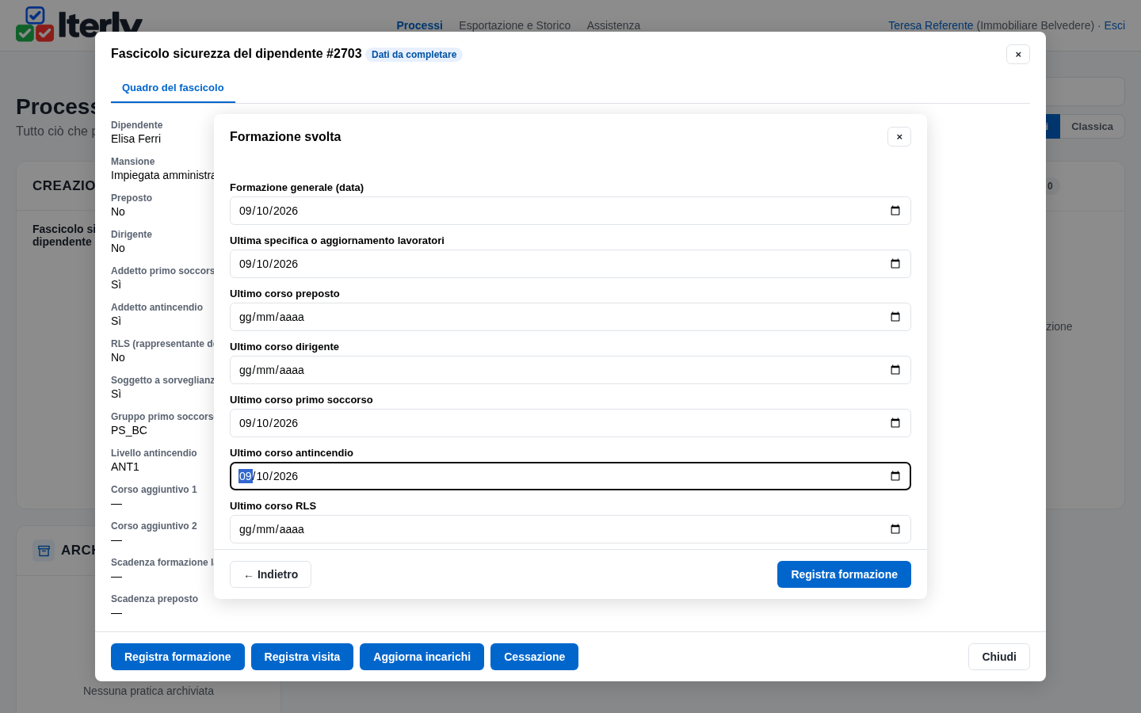Go to Processi in the top navigation
This screenshot has height=713, width=1141.
[419, 25]
